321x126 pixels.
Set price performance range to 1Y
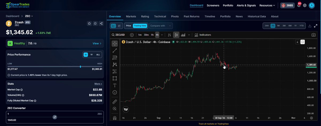click(x=92, y=55)
